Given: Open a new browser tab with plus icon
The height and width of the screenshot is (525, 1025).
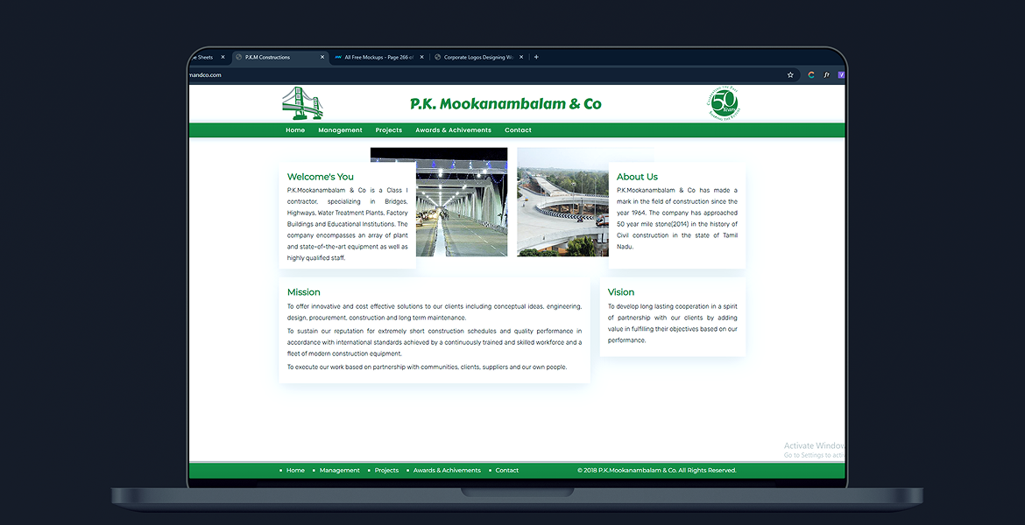Looking at the screenshot, I should click(536, 58).
